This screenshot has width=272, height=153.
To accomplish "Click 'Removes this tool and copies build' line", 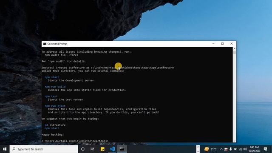I will [x=102, y=109].
